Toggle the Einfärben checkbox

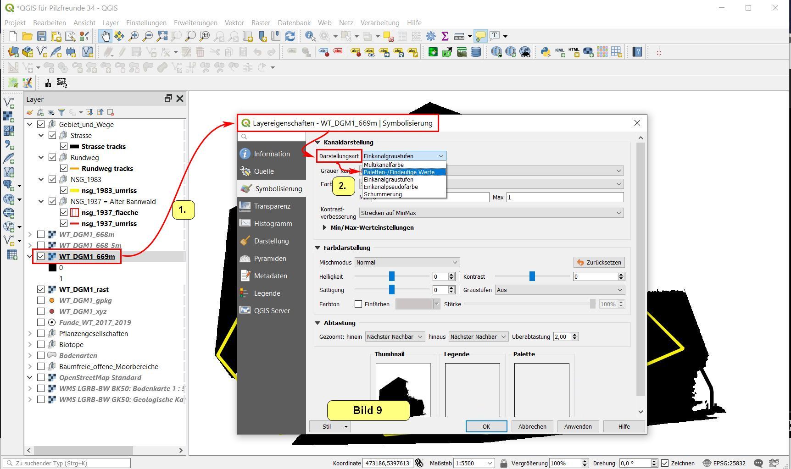pos(358,304)
